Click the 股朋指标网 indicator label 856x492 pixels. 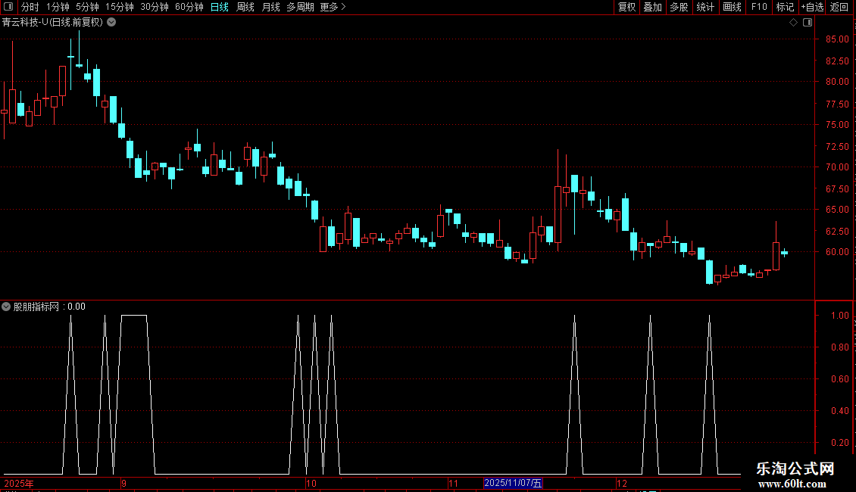click(x=36, y=307)
